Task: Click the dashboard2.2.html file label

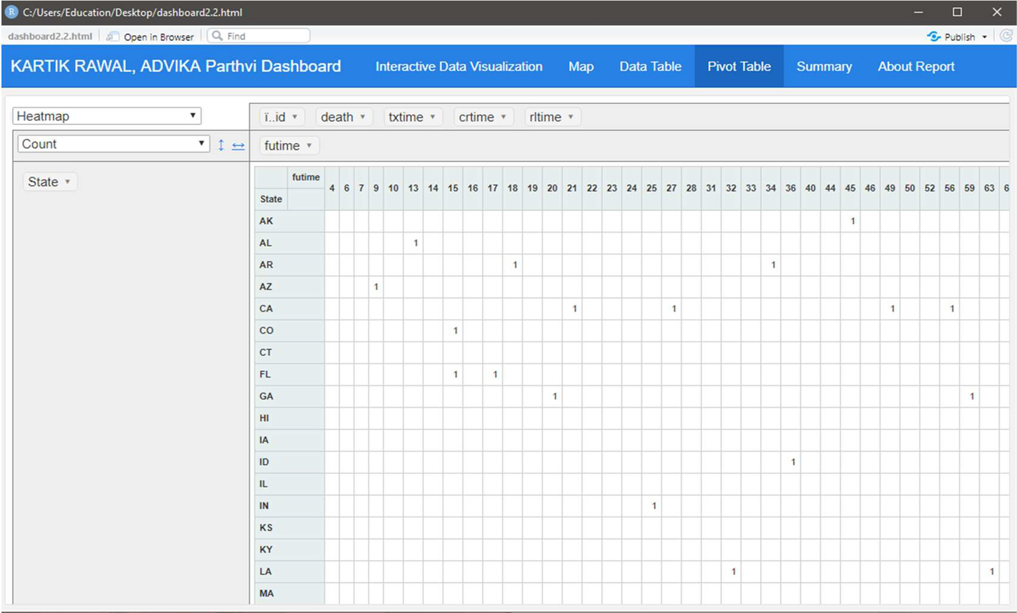Action: click(50, 36)
